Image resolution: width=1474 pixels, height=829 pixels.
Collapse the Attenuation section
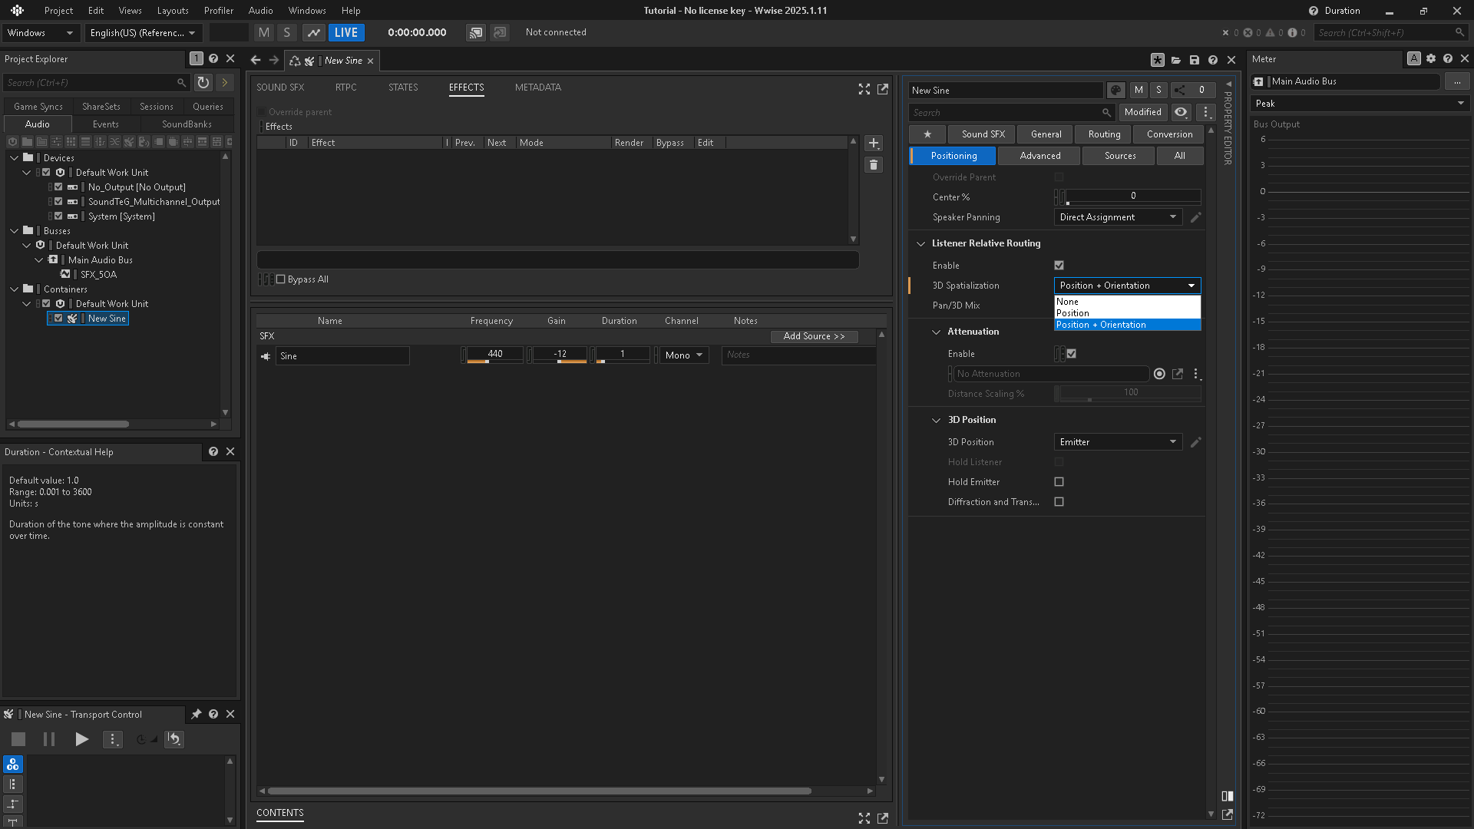point(936,332)
